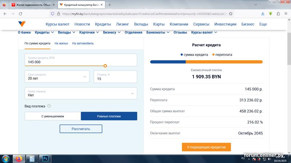Click the browser address bar URL

[144, 14]
